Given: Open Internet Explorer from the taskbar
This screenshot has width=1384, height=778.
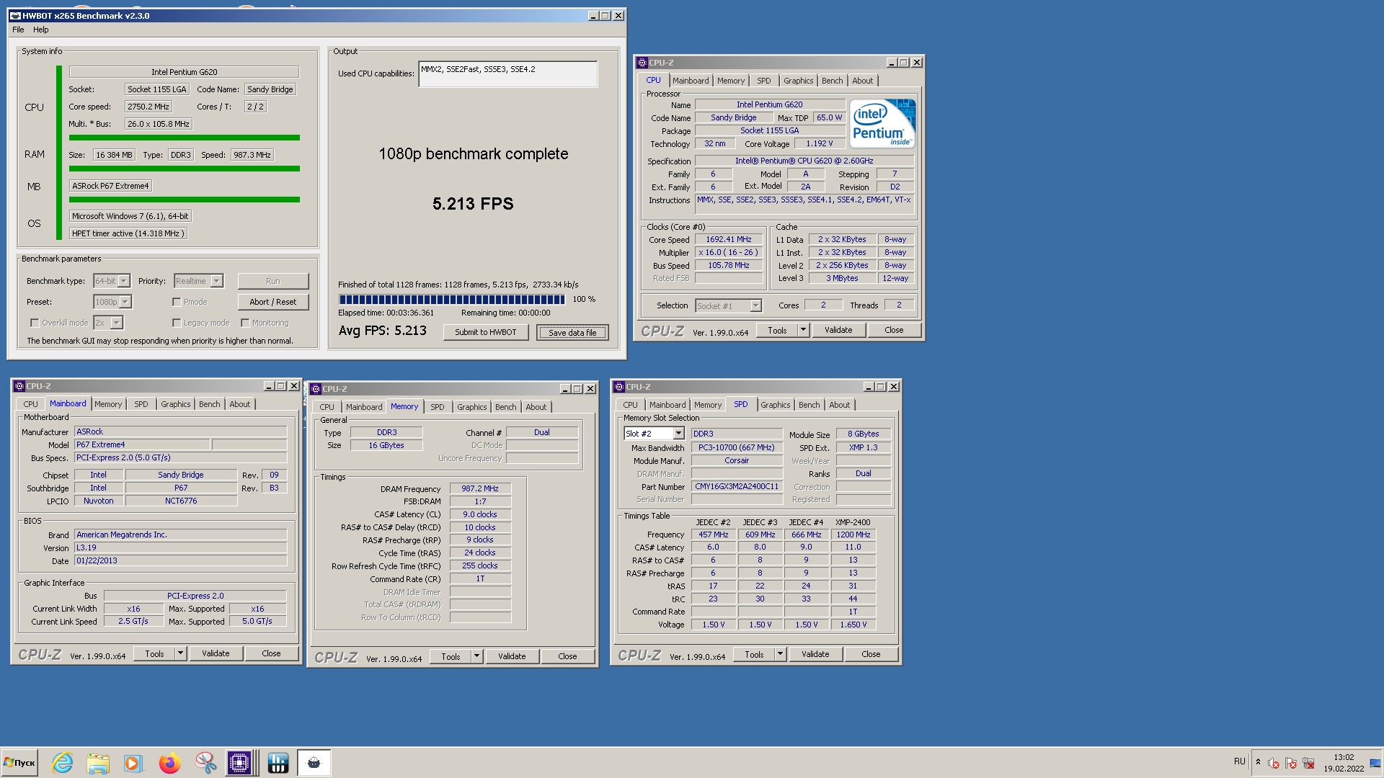Looking at the screenshot, I should (x=63, y=762).
